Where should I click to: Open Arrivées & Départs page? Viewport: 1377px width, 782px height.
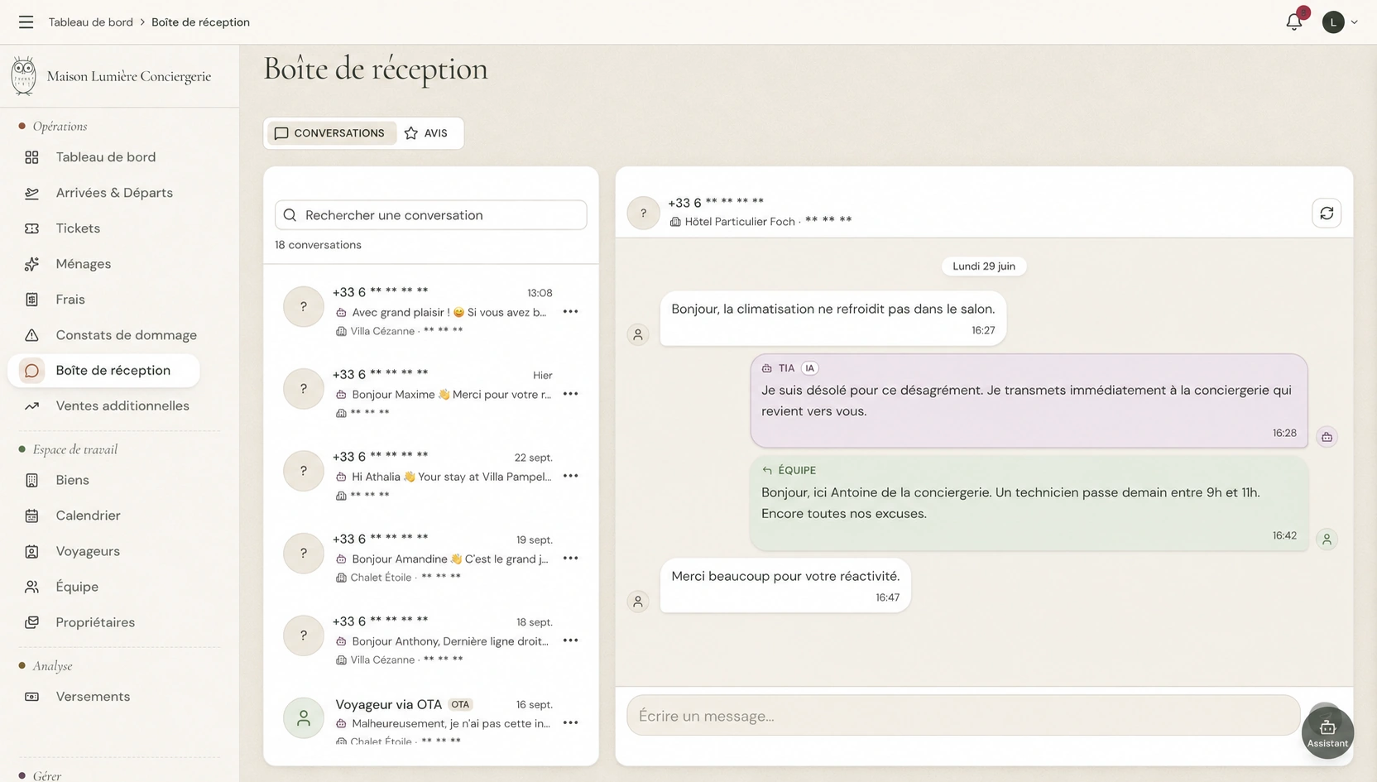(114, 193)
